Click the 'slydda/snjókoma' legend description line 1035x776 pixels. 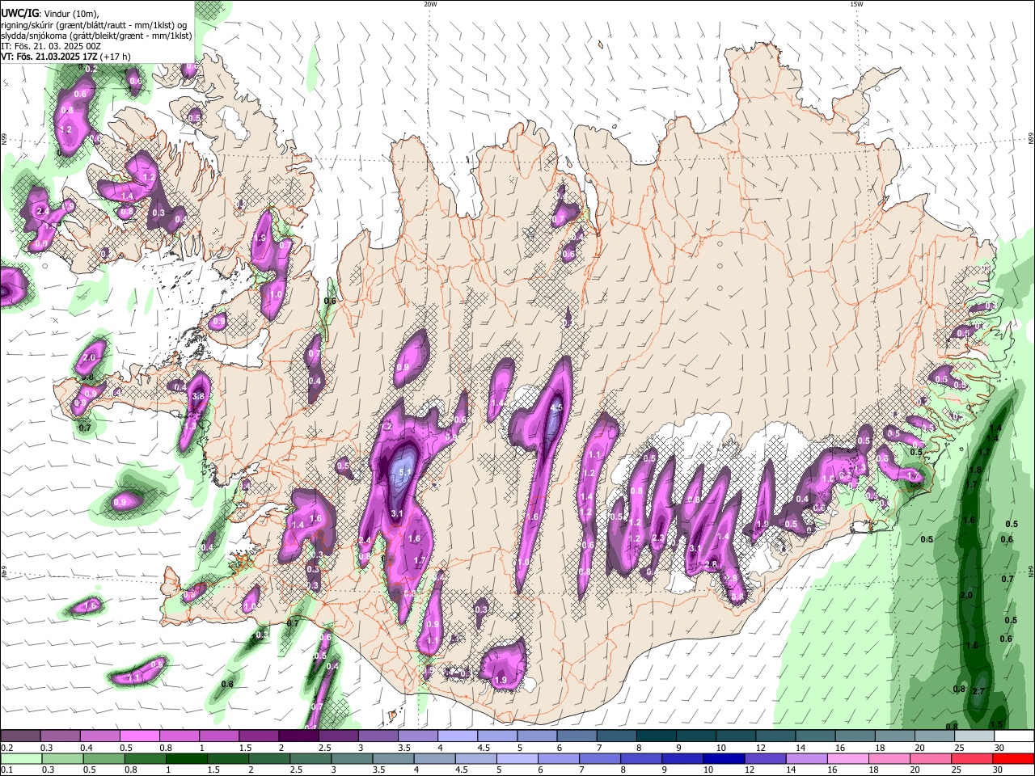pyautogui.click(x=96, y=36)
